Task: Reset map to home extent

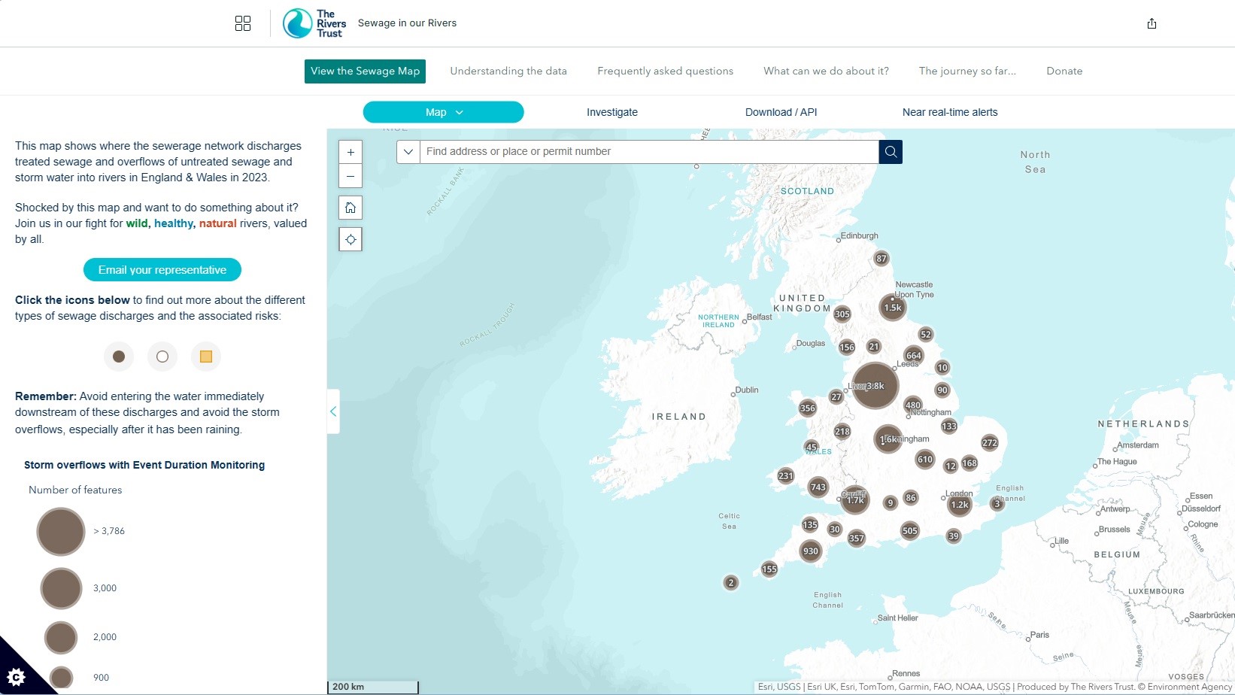Action: [350, 208]
